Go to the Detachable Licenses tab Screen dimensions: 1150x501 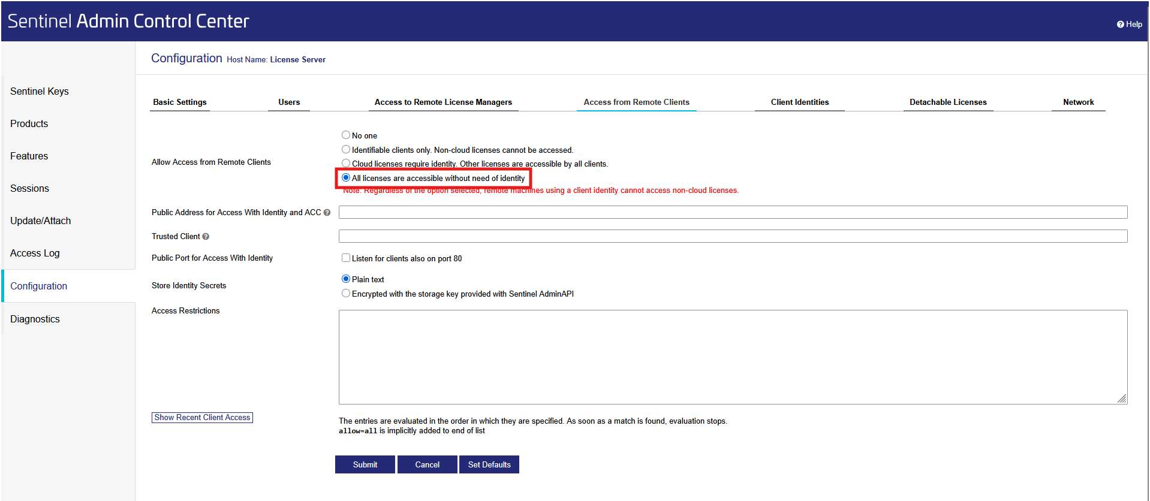tap(947, 102)
